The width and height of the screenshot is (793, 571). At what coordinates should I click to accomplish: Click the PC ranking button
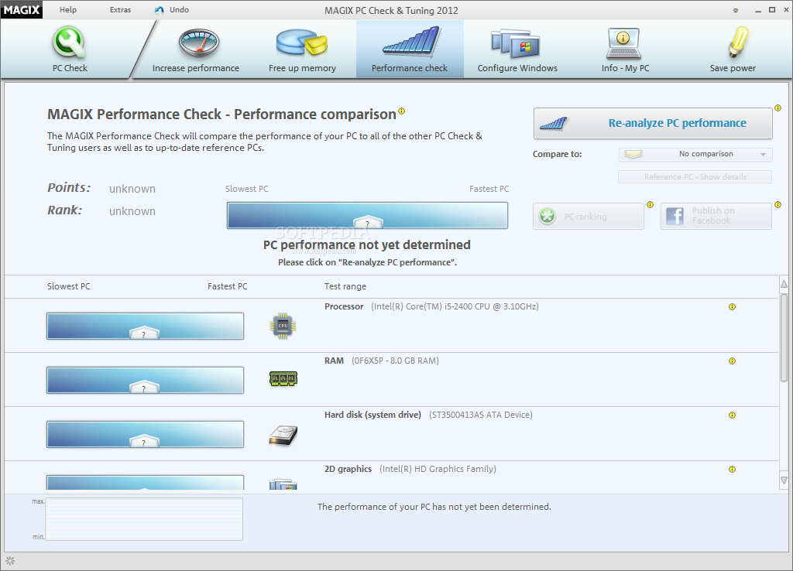coord(589,217)
